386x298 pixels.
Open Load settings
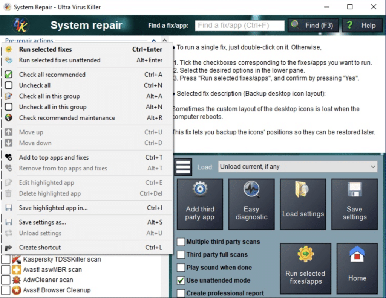[x=303, y=204]
